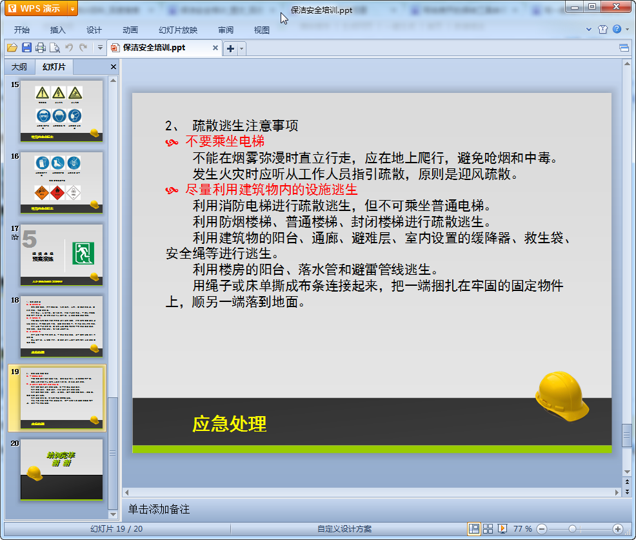The height and width of the screenshot is (540, 636).
Task: Click the thumbnail pane scrollbar thumb
Action: tap(113, 453)
